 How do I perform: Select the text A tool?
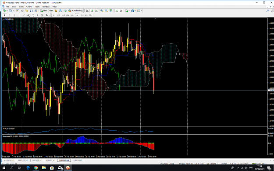[x=37, y=15]
